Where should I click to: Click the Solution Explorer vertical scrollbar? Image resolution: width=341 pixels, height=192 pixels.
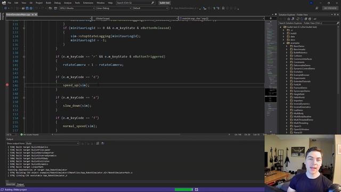tap(338, 61)
